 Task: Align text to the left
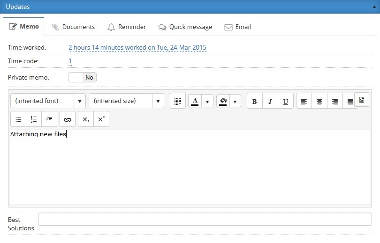(304, 101)
